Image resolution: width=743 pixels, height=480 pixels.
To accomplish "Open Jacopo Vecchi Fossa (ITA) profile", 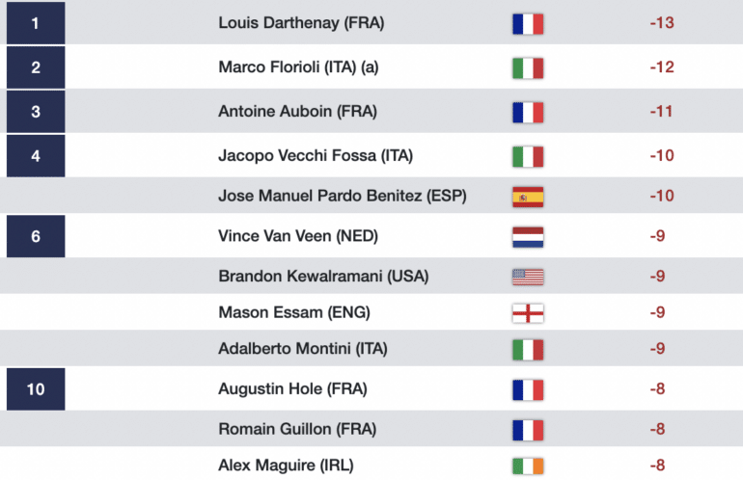I will (316, 155).
